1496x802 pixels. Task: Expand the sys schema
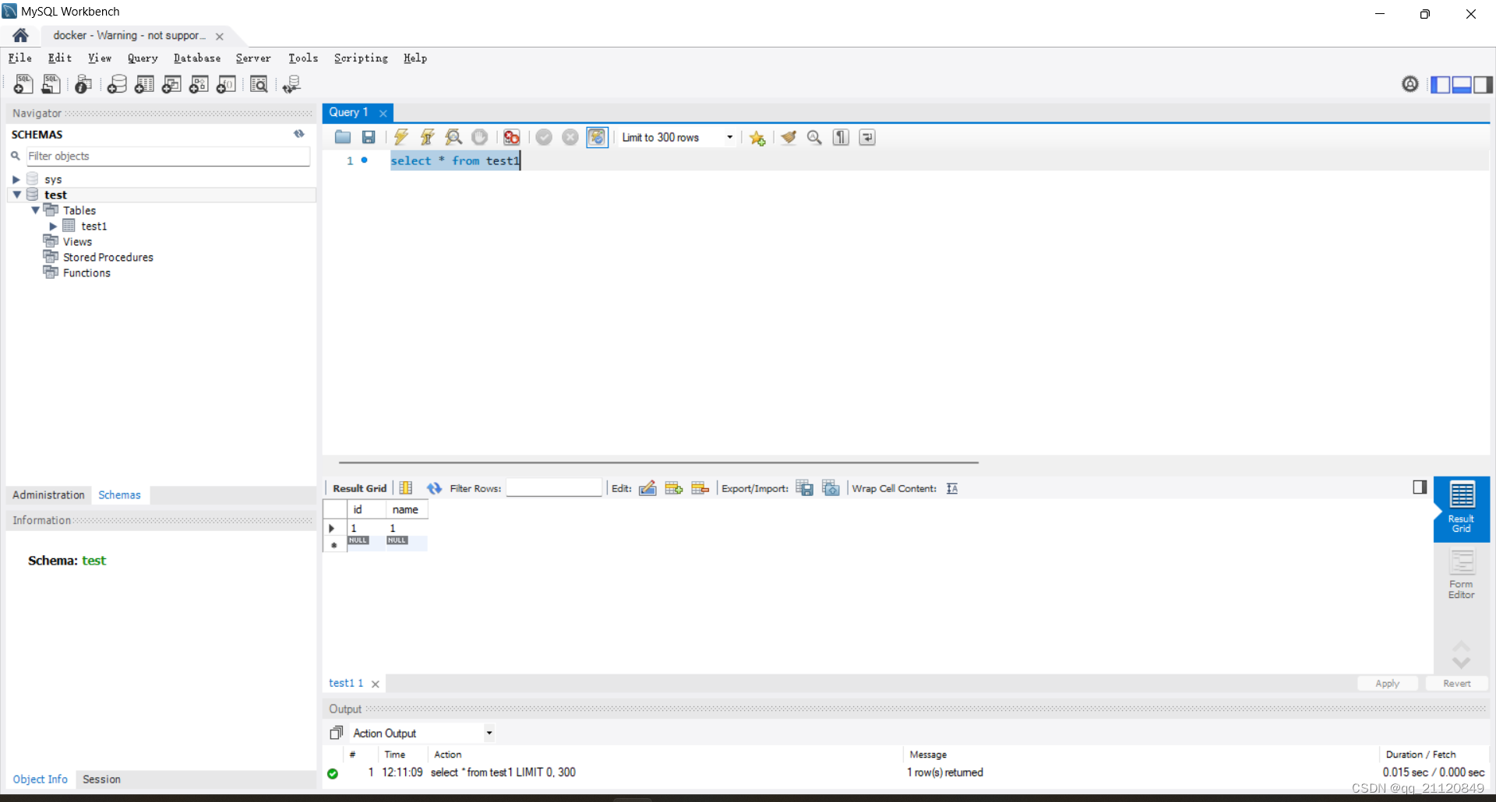16,179
